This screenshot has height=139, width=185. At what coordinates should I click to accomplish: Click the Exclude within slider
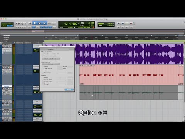(61, 82)
